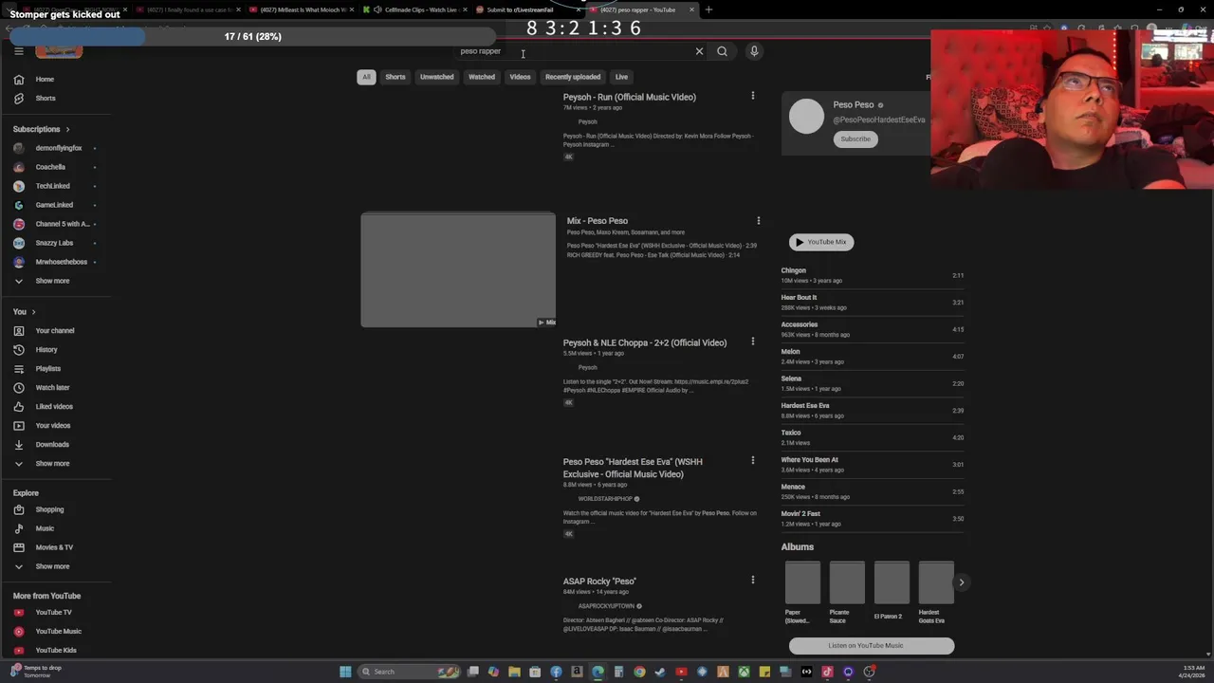1214x683 pixels.
Task: Open YouTube Kids in sidebar
Action: [x=55, y=651]
